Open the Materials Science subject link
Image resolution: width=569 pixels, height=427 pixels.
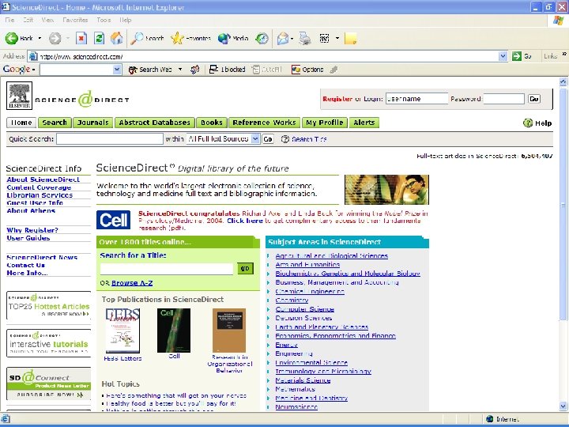303,380
